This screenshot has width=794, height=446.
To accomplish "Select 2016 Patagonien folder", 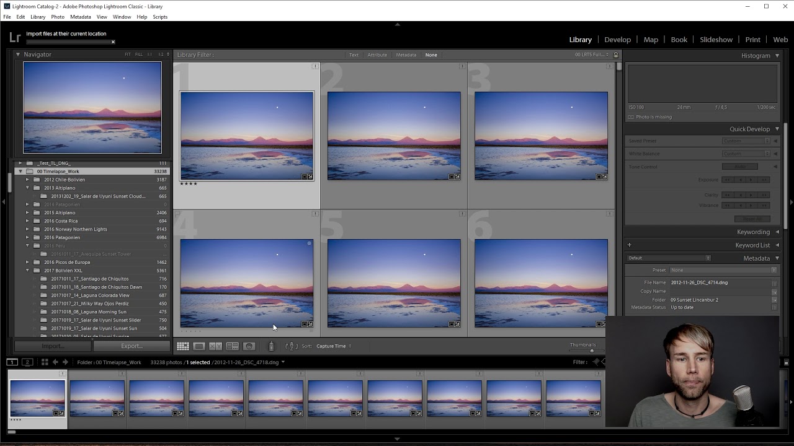I will click(x=62, y=237).
